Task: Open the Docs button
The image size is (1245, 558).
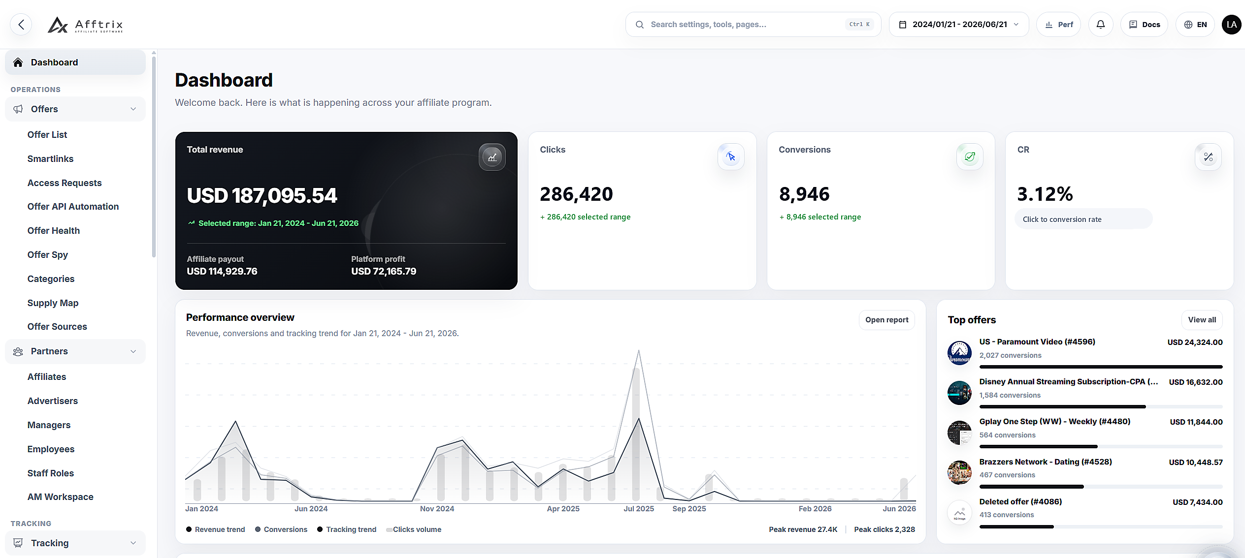Action: 1144,25
